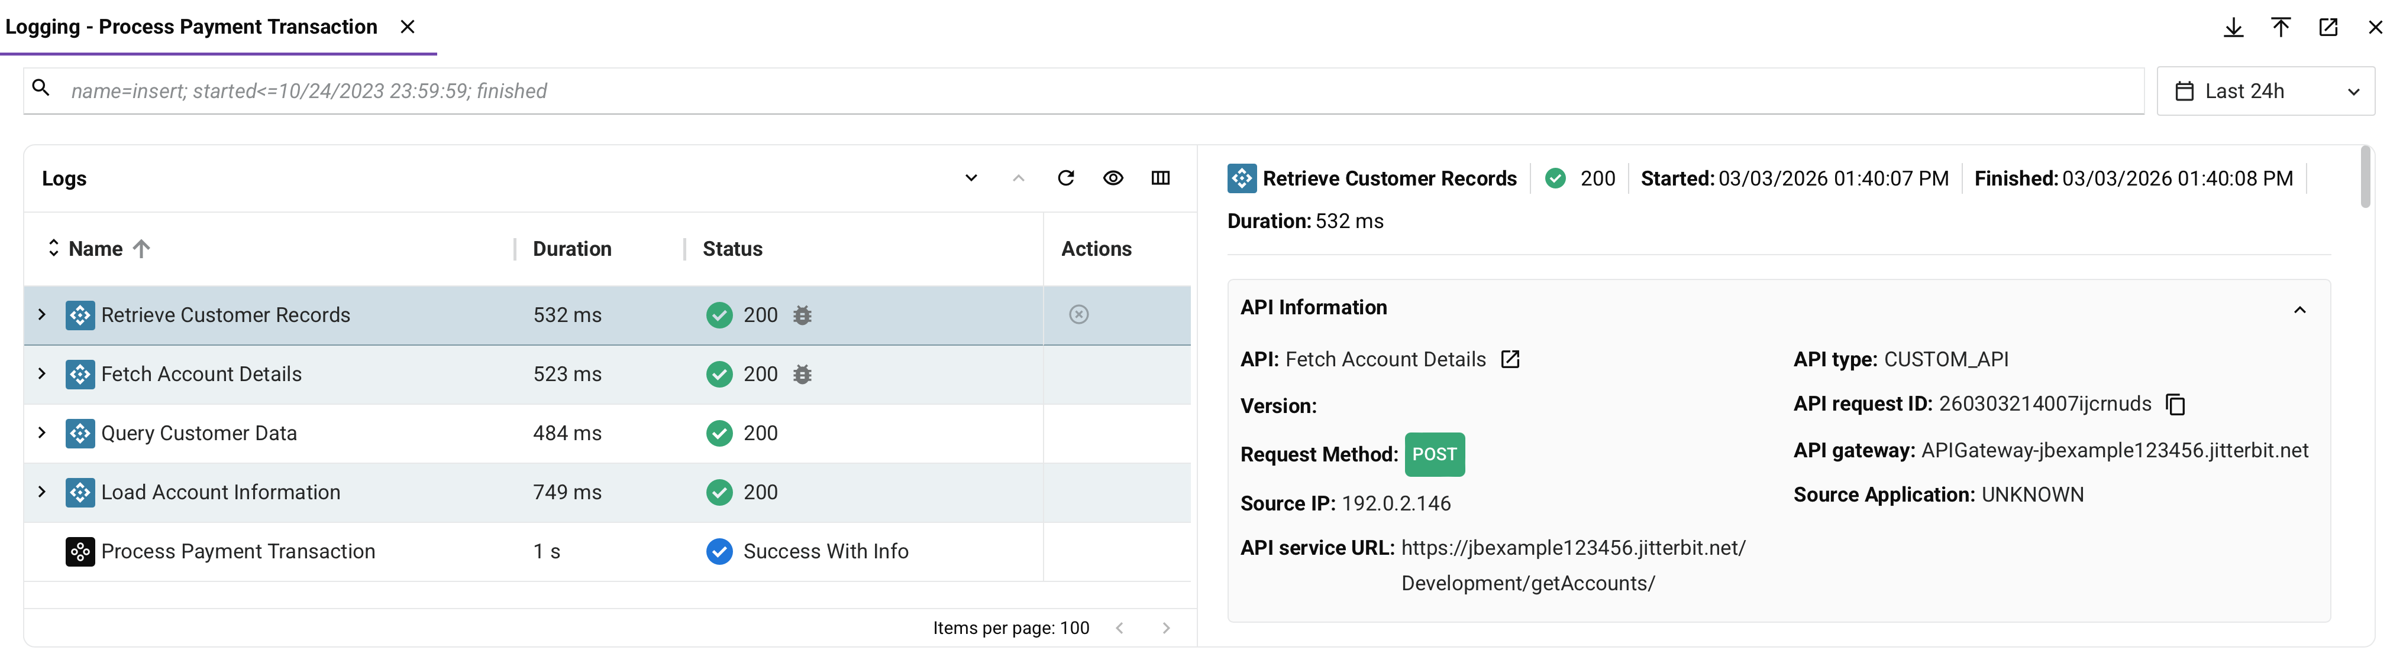Open the logs screen in a new window
2403x670 pixels.
click(2328, 27)
